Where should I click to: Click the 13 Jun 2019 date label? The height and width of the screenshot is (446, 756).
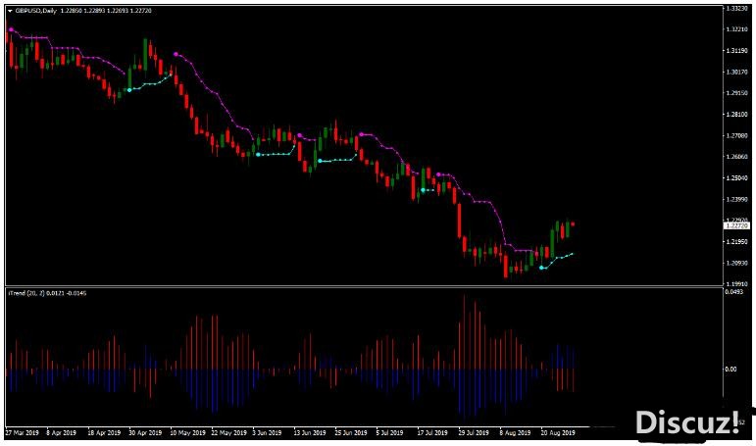tap(310, 433)
